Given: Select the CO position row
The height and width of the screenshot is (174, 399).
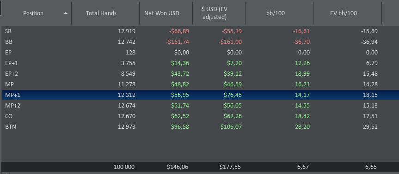Looking at the screenshot, I should 200,116.
